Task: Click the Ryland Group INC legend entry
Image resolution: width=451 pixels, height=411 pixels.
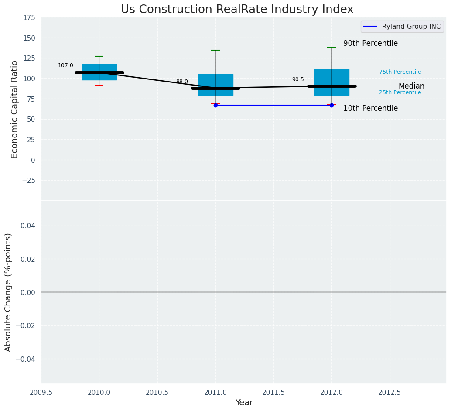Action: coord(402,27)
